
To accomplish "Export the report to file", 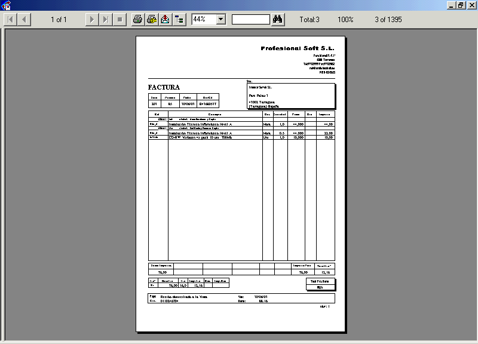I will [x=165, y=20].
